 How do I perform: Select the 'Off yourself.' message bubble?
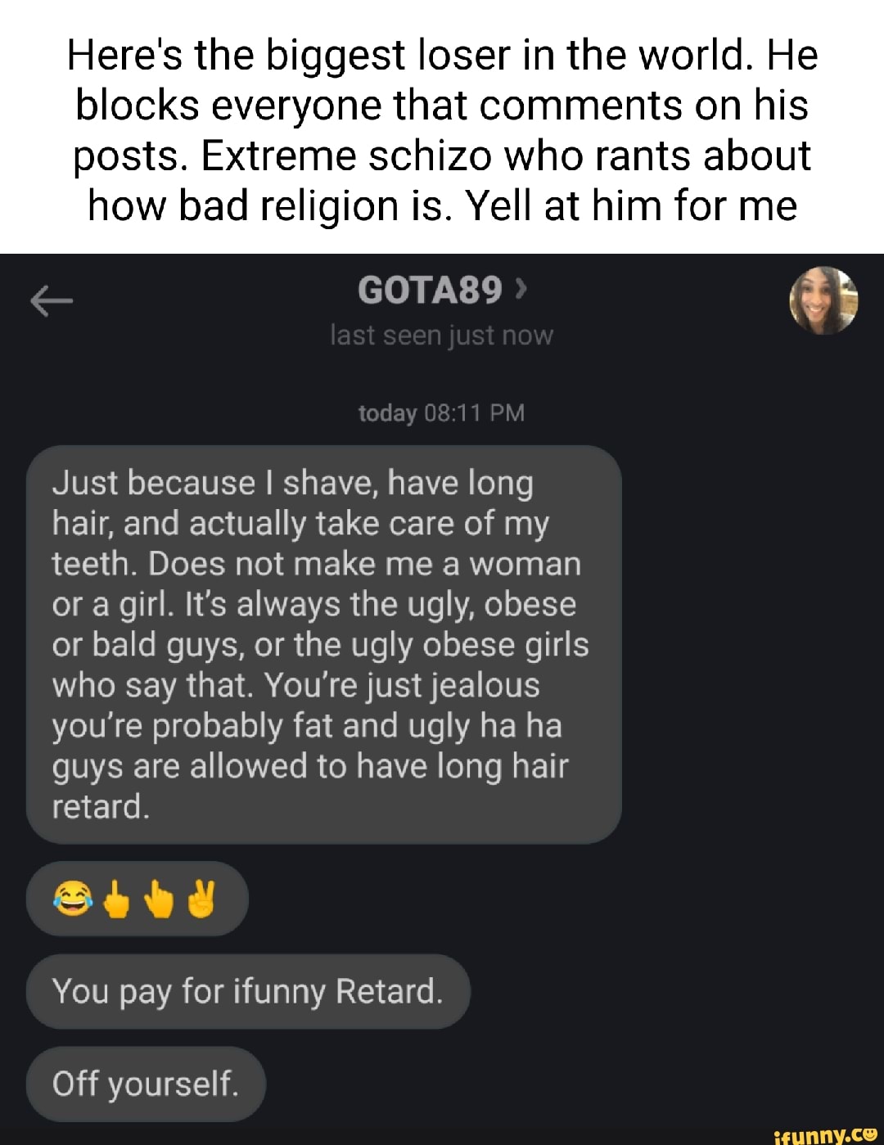coord(146,1084)
